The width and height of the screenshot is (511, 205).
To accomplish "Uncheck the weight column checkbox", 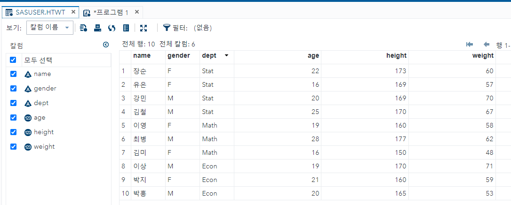I will [13, 146].
